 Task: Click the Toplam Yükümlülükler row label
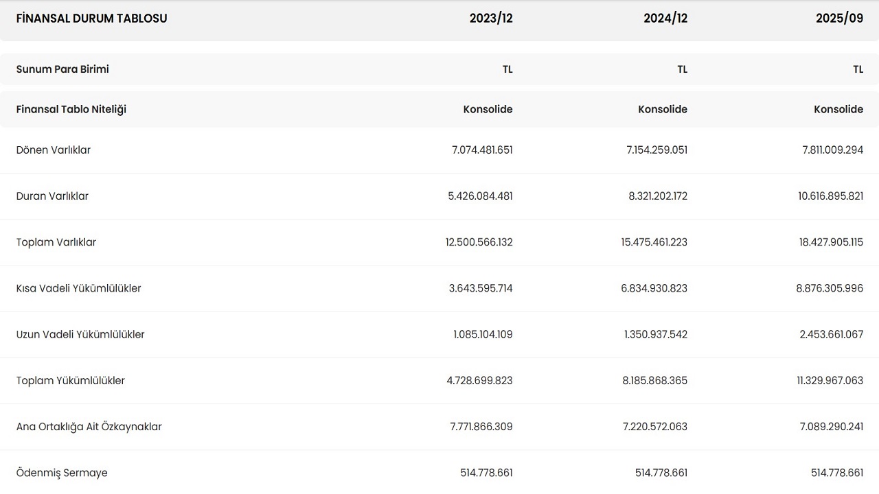tap(71, 380)
